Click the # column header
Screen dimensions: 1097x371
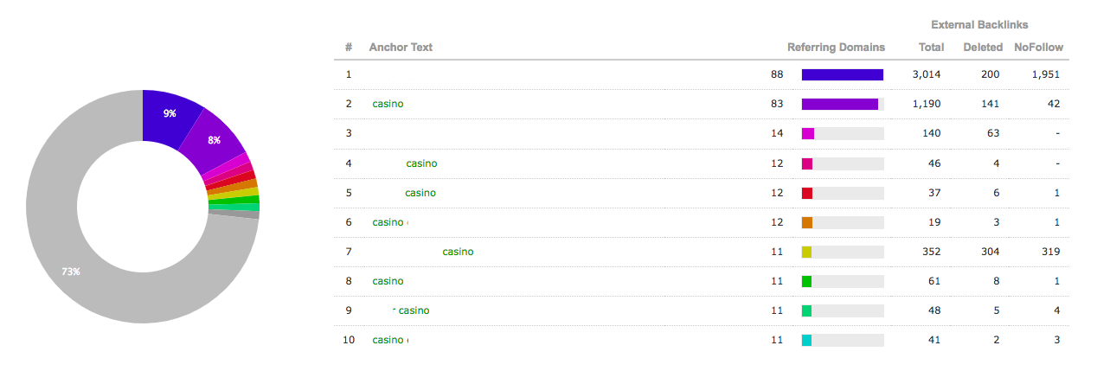pos(349,48)
